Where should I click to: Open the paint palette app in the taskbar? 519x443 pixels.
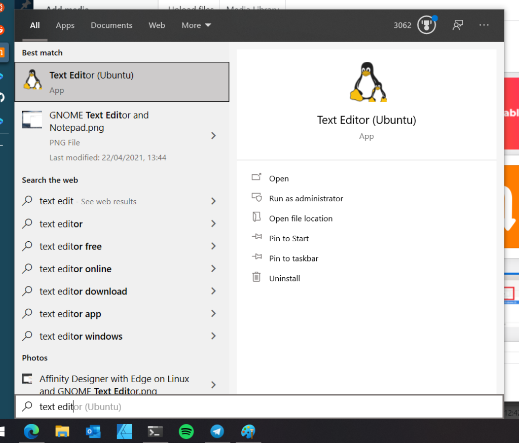248,431
